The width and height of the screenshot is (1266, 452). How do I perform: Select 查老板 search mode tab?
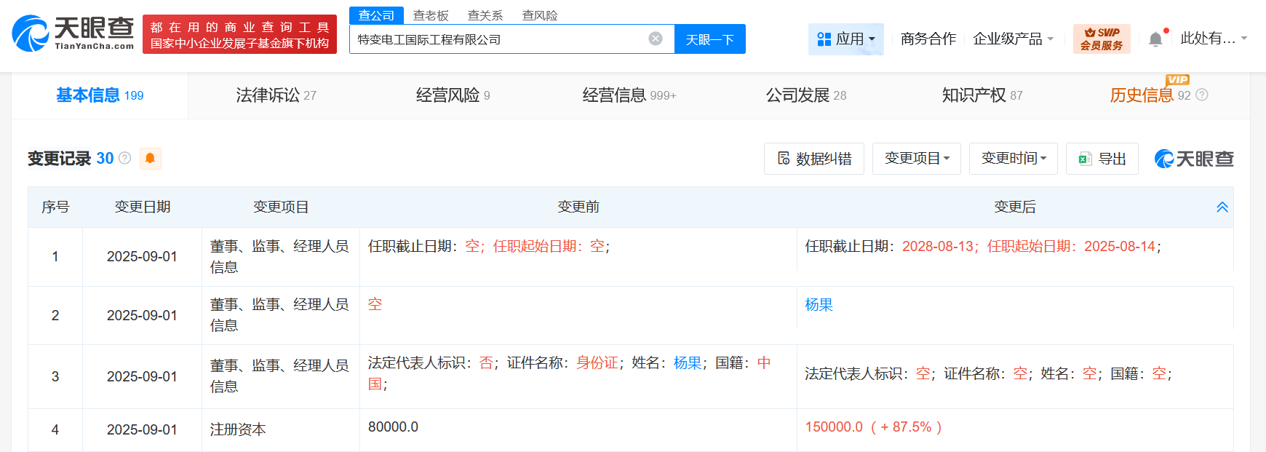tap(431, 15)
